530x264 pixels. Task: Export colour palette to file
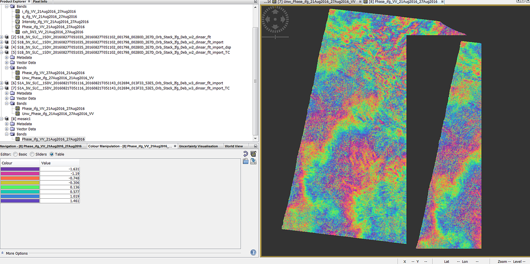point(253,162)
